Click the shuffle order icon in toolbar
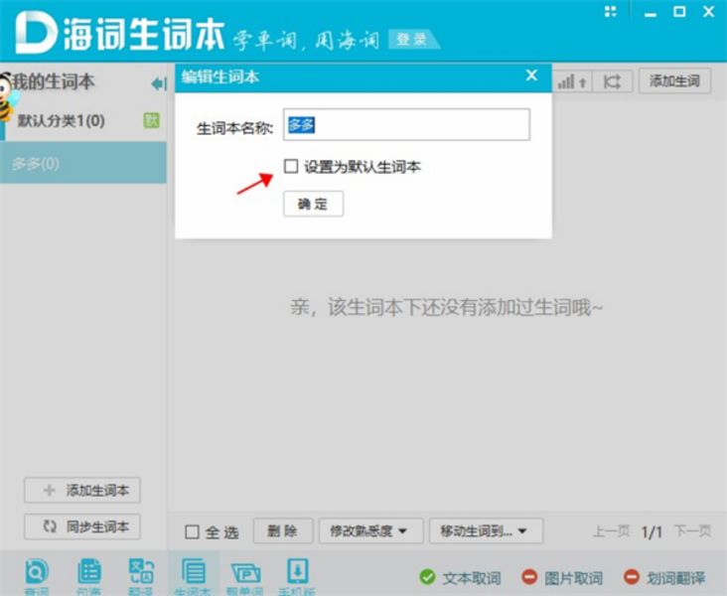Screen dimensions: 727x596 click(612, 81)
